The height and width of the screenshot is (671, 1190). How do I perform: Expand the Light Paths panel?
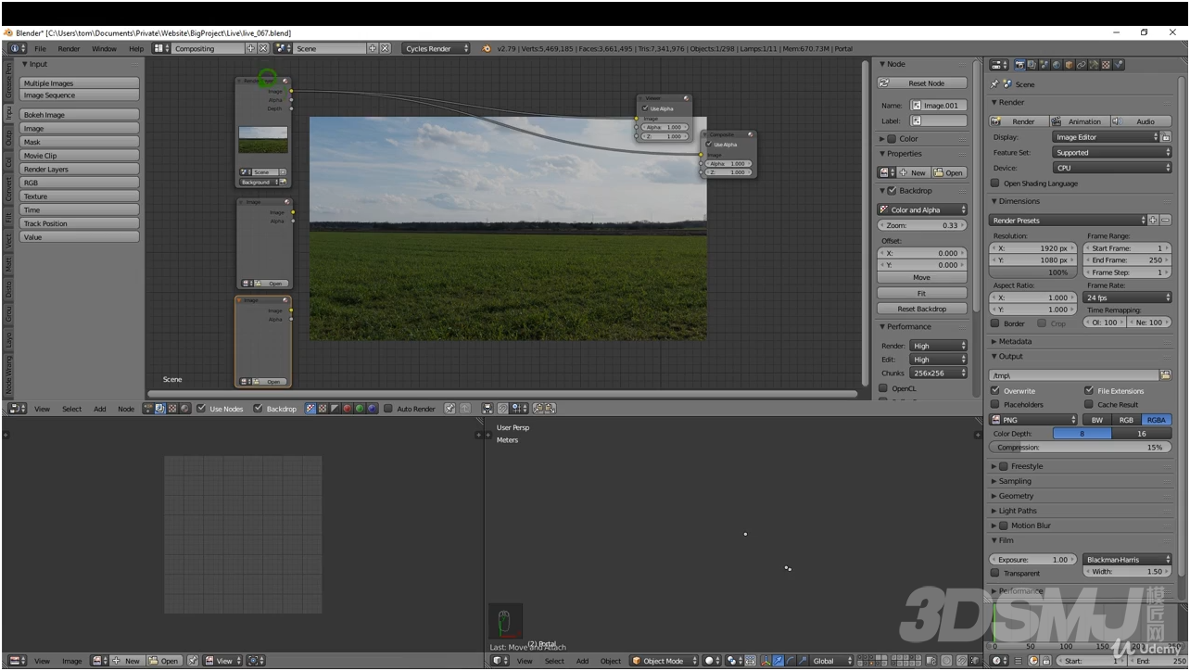(1018, 511)
